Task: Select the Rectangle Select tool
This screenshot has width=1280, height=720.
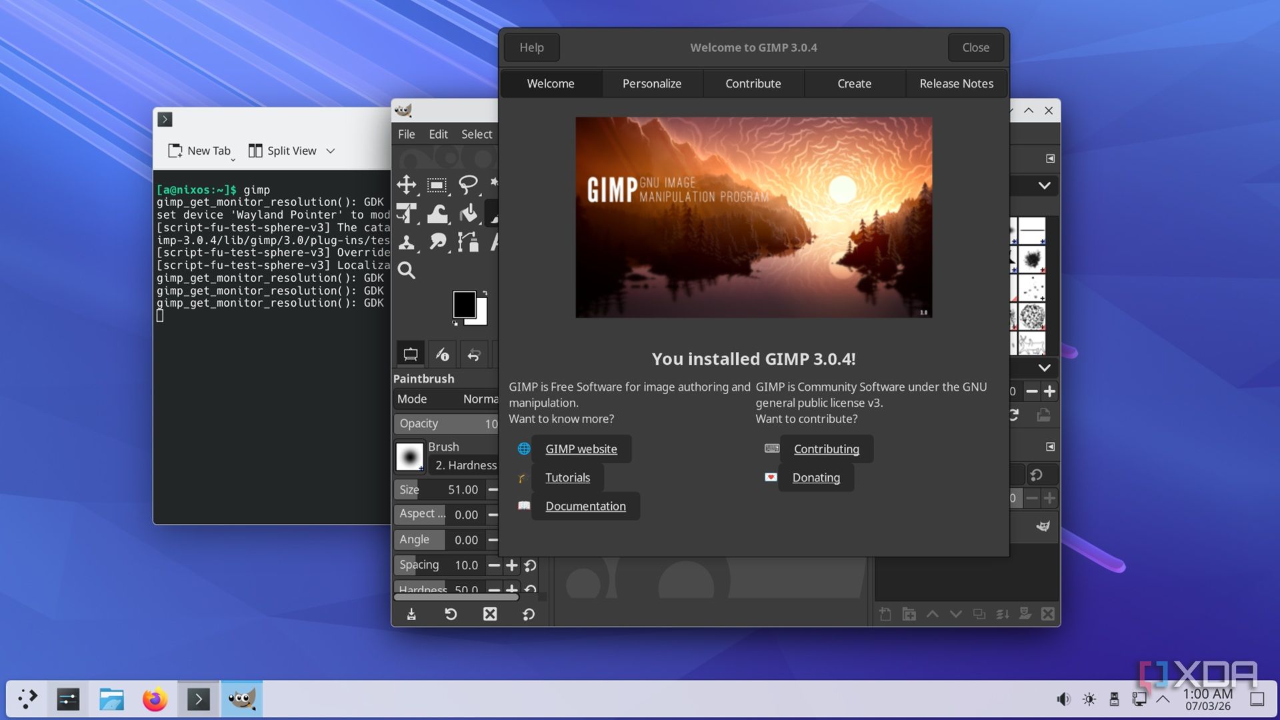Action: click(437, 185)
